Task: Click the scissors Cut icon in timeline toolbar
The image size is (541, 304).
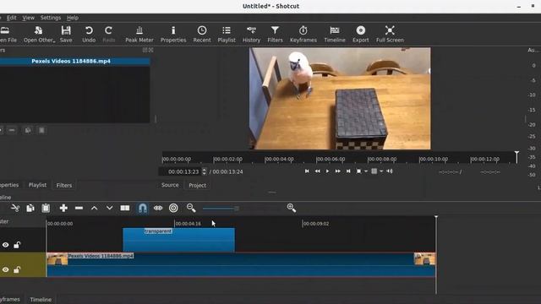Action: (15, 208)
